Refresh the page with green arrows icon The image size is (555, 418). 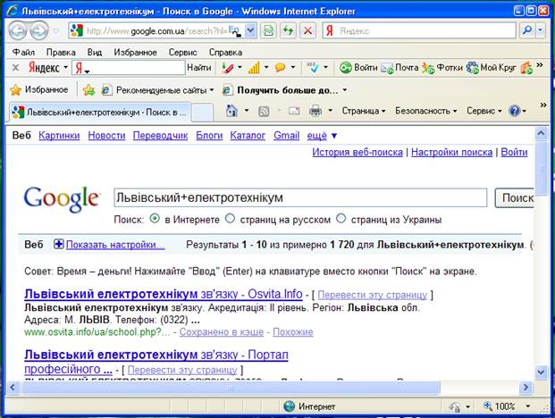tap(288, 30)
